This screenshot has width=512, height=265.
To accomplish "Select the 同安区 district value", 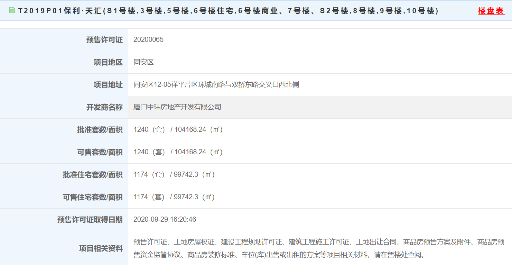I will tap(143, 62).
